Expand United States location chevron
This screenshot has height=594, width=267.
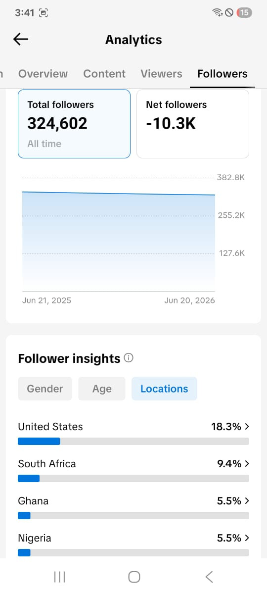pyautogui.click(x=247, y=427)
